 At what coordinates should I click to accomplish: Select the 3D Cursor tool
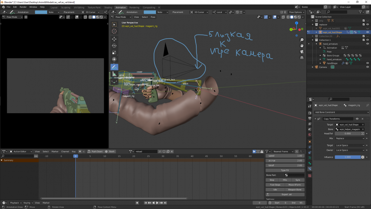click(114, 31)
